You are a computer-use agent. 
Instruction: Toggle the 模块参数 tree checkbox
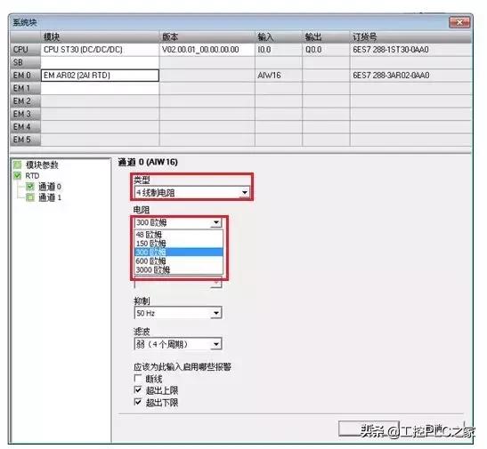pos(18,164)
